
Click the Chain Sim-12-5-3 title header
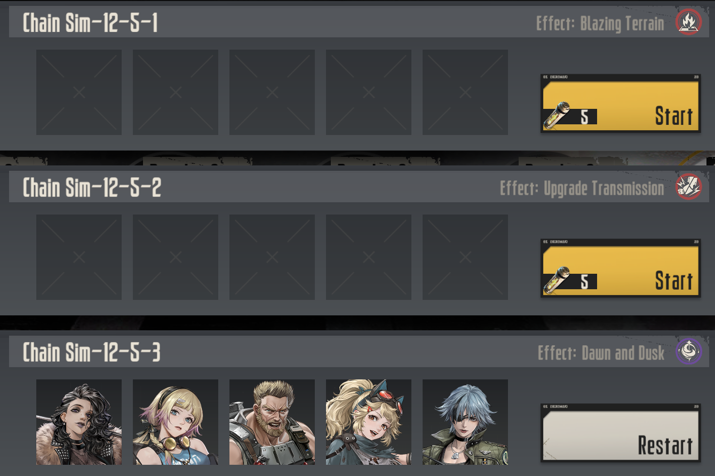coord(91,353)
